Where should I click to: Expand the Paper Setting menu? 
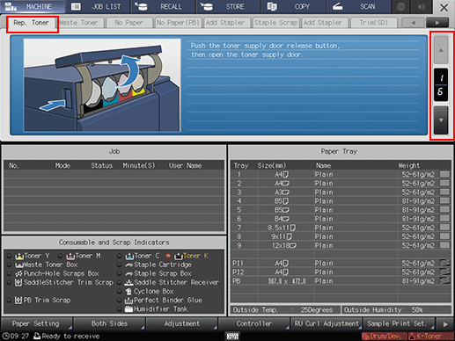37,323
